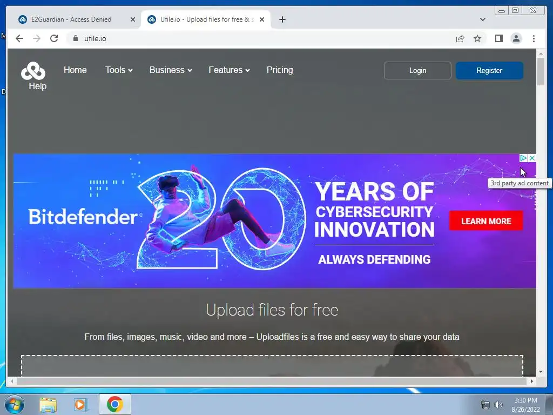The height and width of the screenshot is (415, 553).
Task: Launch Windows Media Player from taskbar
Action: point(80,404)
